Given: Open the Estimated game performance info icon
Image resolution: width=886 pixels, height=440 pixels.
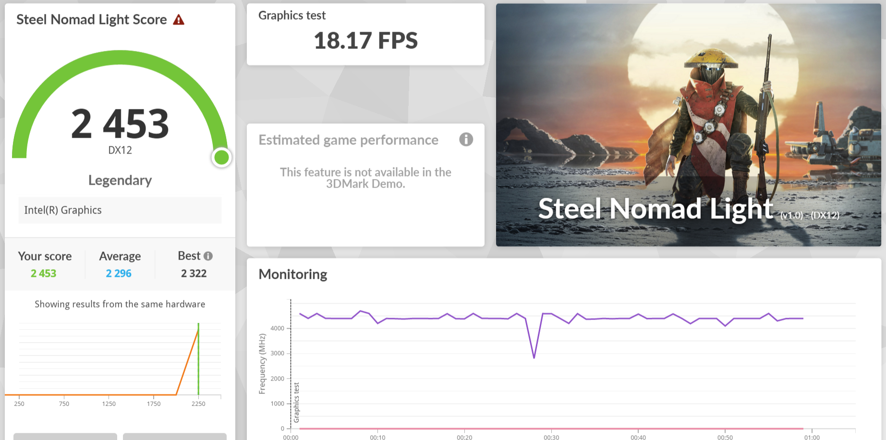Looking at the screenshot, I should pos(466,140).
